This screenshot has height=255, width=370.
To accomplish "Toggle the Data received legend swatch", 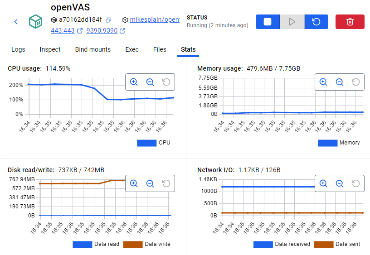I will pos(263,245).
